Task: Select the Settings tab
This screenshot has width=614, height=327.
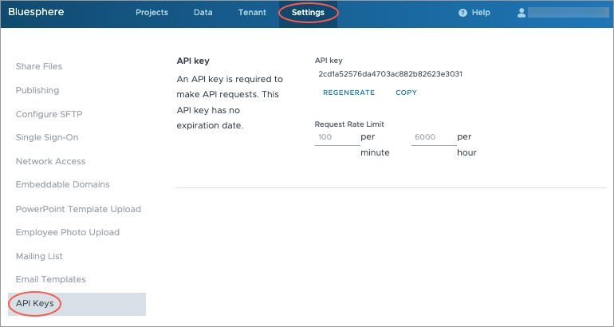Action: click(x=308, y=14)
